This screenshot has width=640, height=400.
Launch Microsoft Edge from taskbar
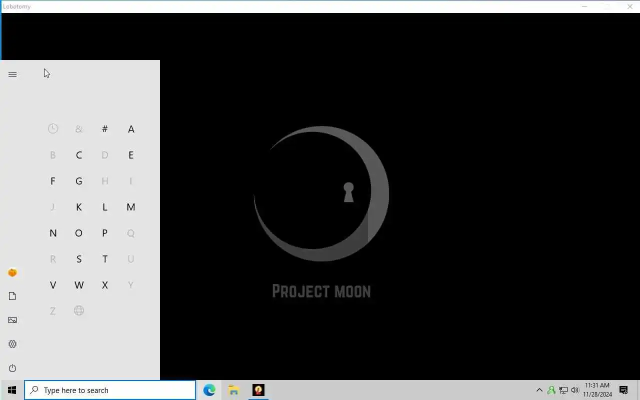point(209,390)
